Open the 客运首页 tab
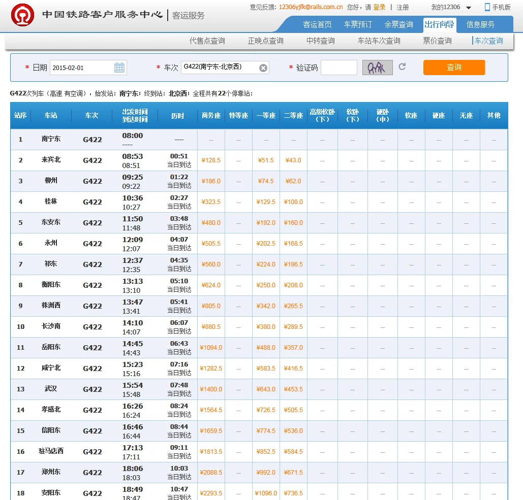Image resolution: width=523 pixels, height=500 pixels. tap(317, 24)
